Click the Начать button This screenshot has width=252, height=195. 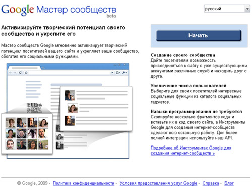pos(199,35)
